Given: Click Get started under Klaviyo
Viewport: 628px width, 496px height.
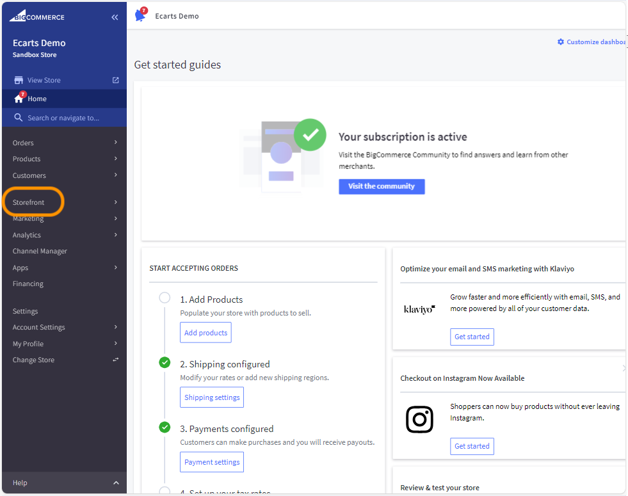Looking at the screenshot, I should tap(472, 337).
